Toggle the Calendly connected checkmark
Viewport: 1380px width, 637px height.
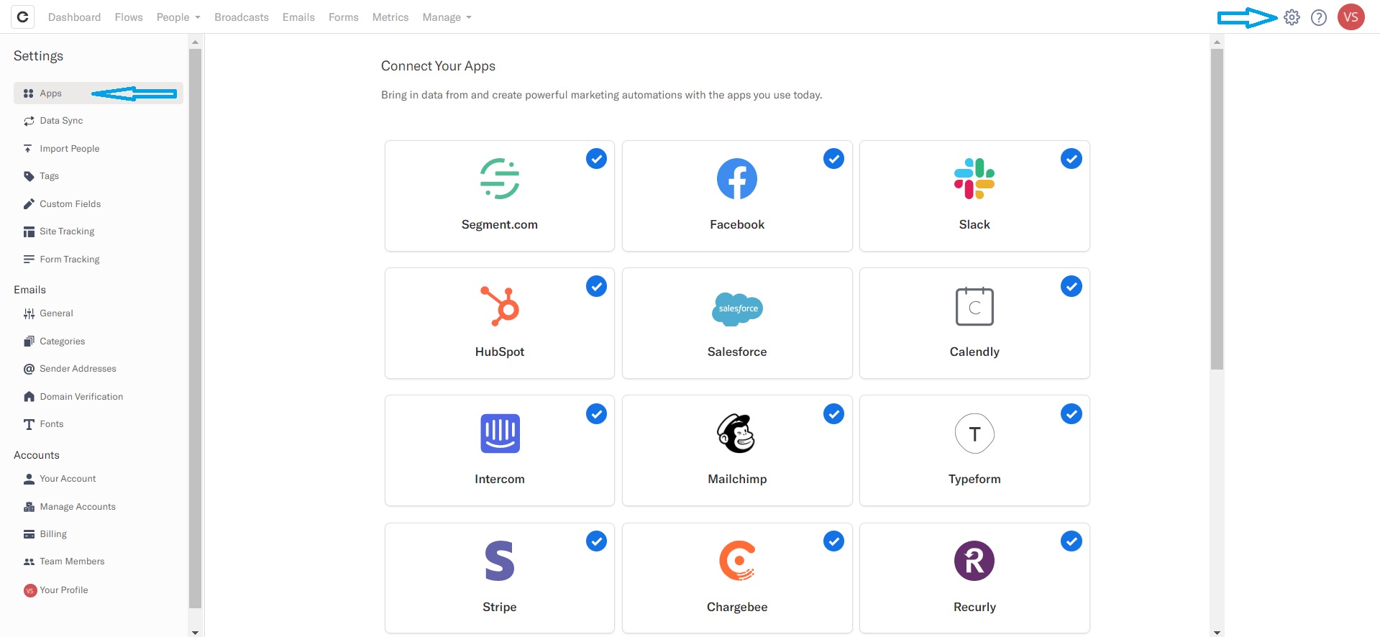[x=1071, y=286]
